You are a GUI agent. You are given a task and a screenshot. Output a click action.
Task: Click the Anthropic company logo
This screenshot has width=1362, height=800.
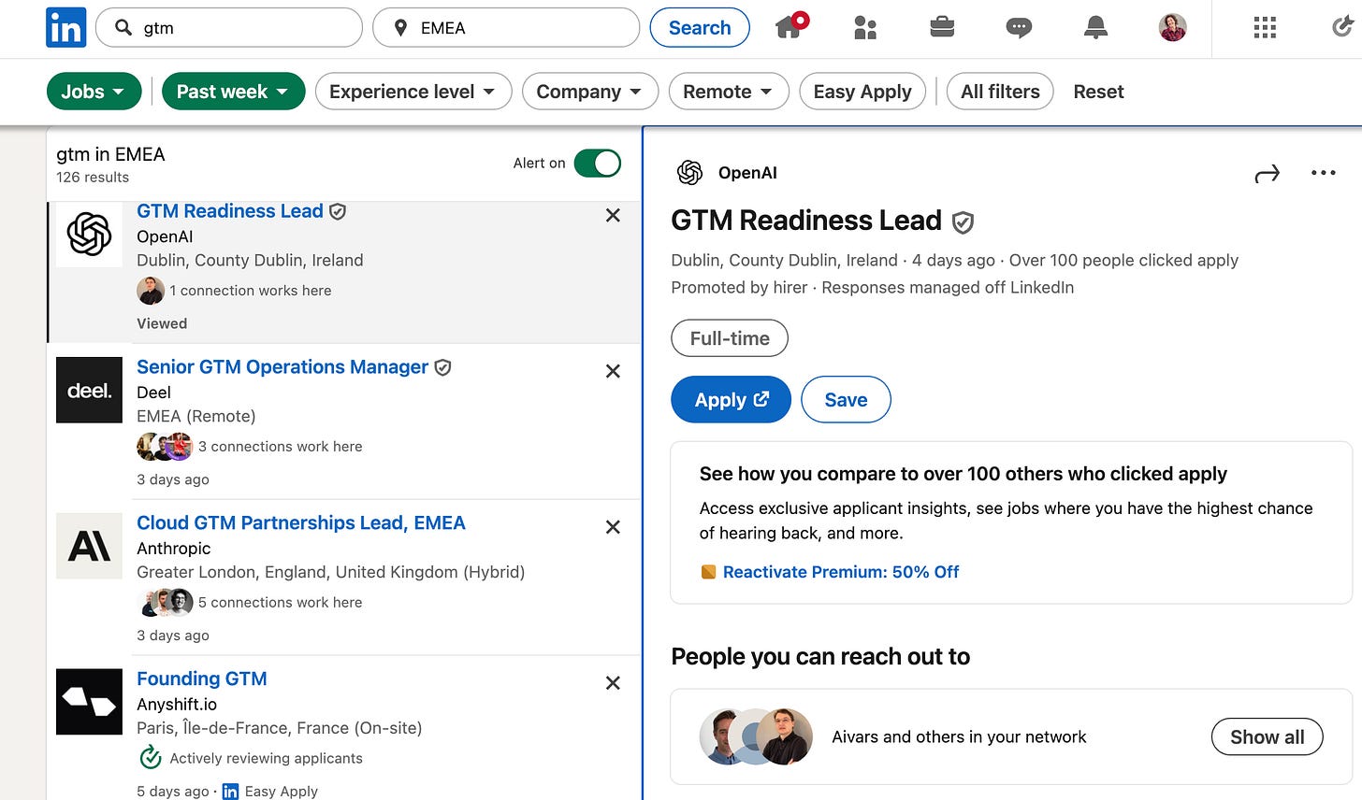89,546
